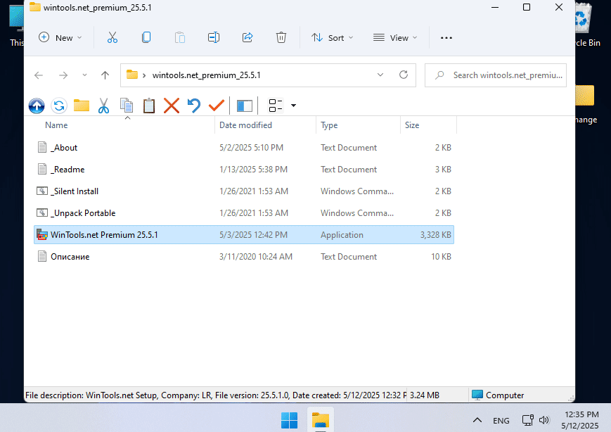Click the Search wintools.net_premium field
Screen dimensions: 611x432
click(x=496, y=75)
